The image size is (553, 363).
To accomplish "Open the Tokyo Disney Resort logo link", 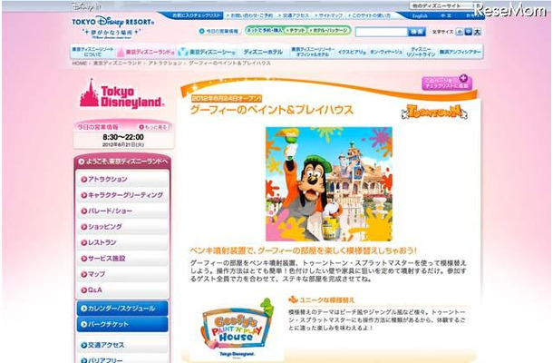I will click(112, 27).
